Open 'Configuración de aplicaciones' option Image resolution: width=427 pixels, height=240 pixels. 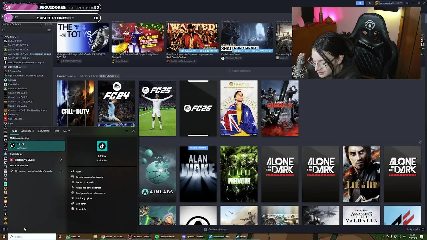tap(90, 193)
